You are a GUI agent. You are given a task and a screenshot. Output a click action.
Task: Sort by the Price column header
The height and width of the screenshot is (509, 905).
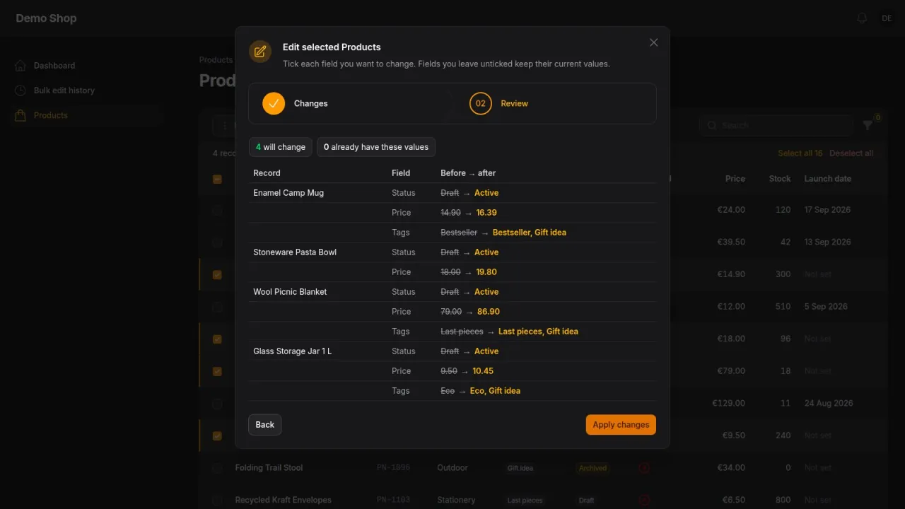coord(735,179)
